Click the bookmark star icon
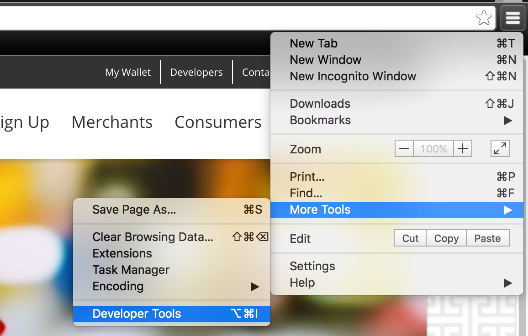The image size is (528, 336). click(484, 18)
